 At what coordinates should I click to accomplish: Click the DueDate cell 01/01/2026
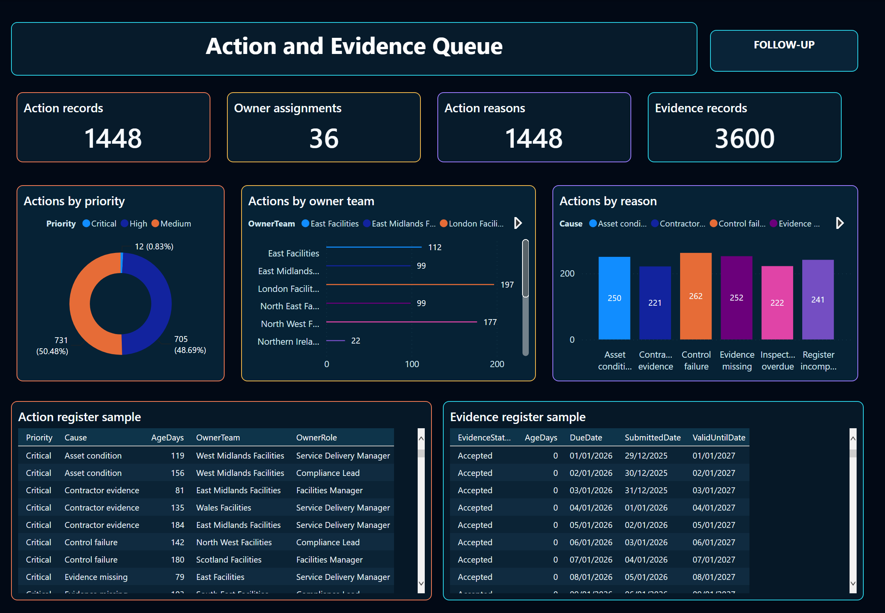tap(591, 455)
